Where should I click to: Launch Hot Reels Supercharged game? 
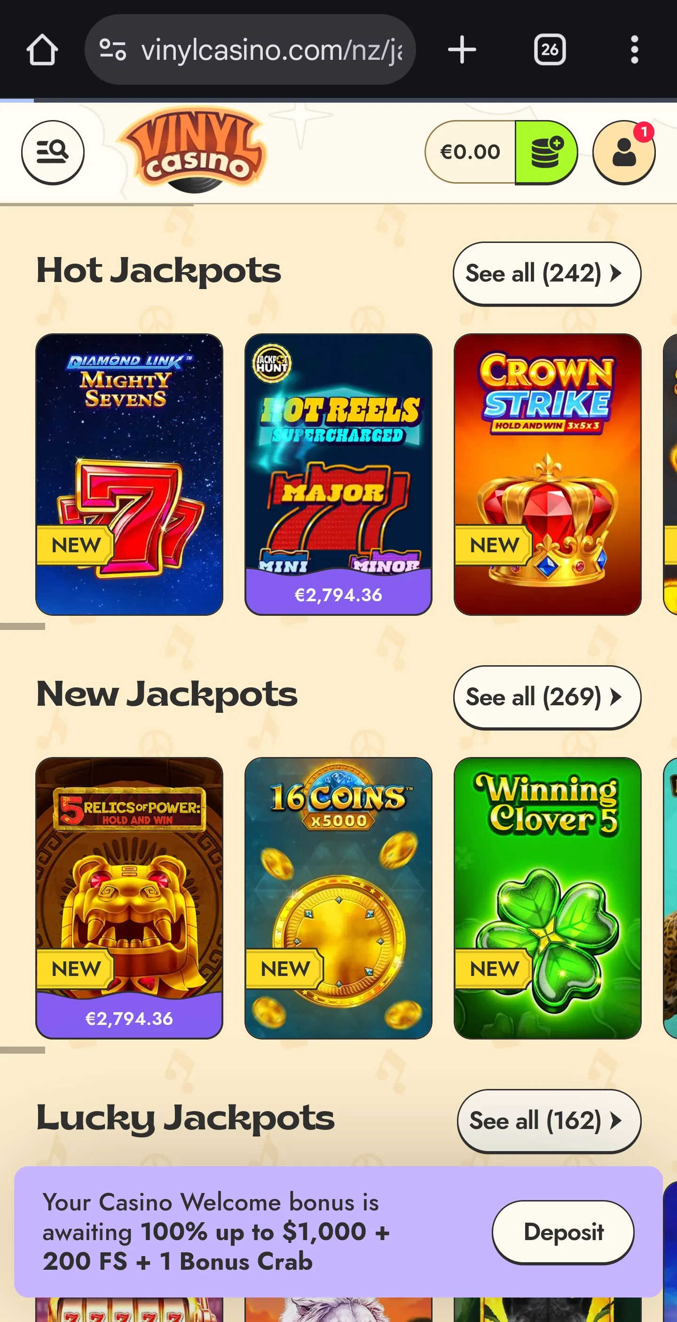coord(338,474)
